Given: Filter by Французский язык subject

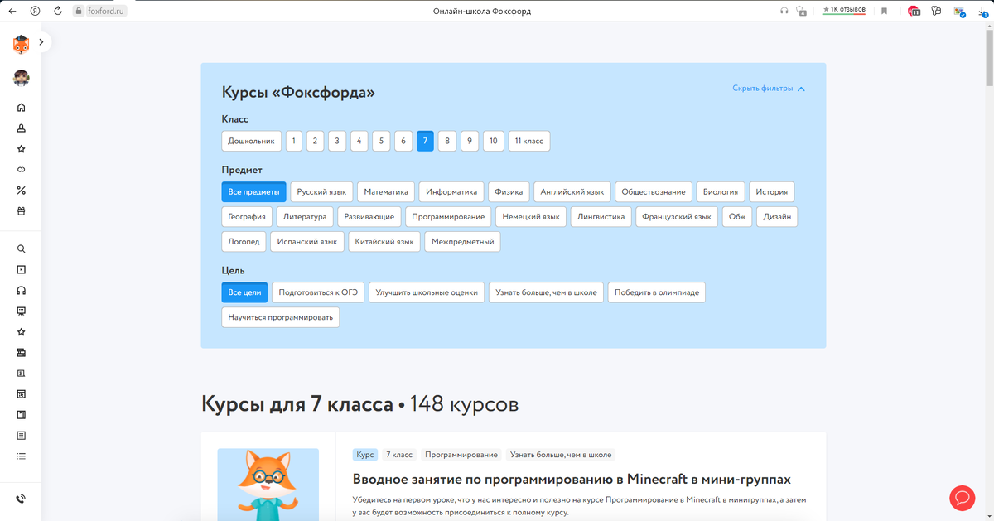Looking at the screenshot, I should 677,217.
